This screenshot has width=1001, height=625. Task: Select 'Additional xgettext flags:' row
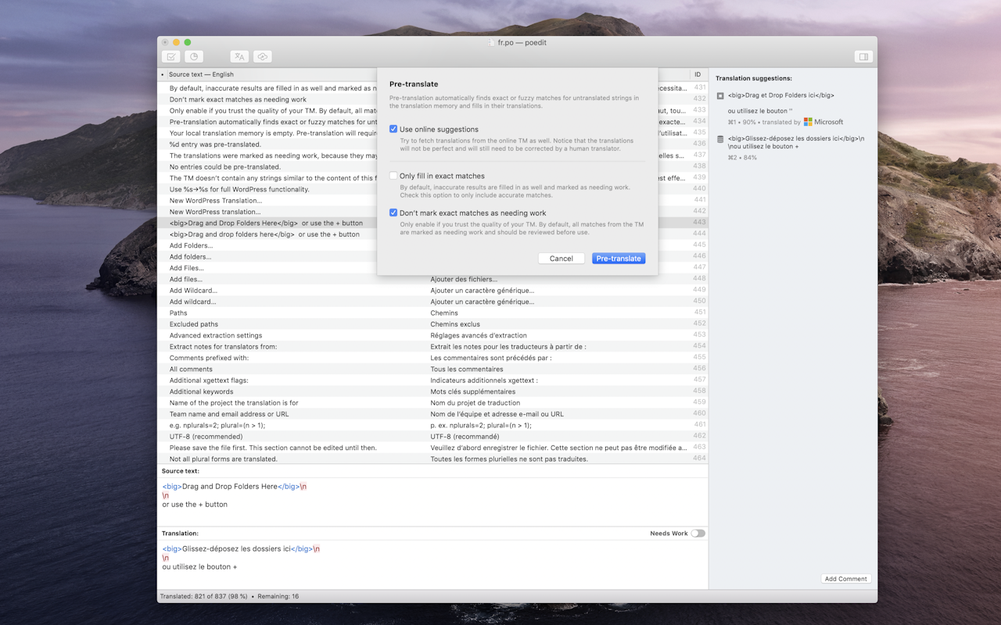click(432, 380)
